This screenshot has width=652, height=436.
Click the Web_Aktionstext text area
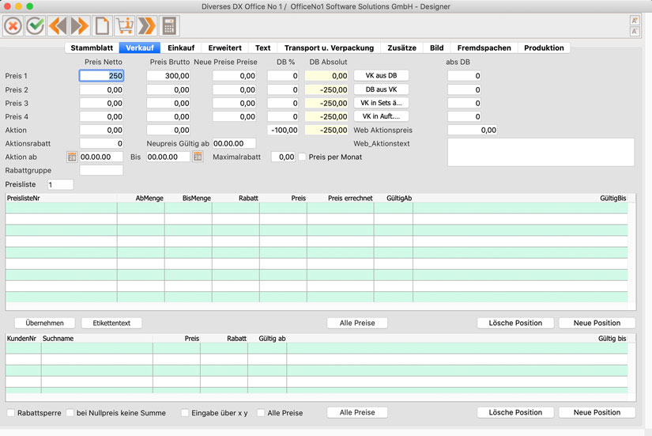[541, 153]
